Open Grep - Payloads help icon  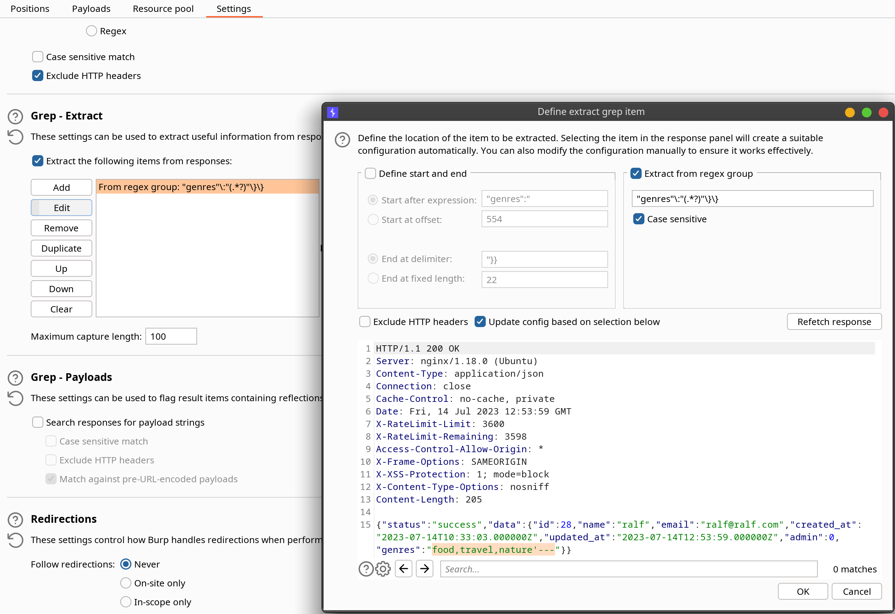coord(15,377)
